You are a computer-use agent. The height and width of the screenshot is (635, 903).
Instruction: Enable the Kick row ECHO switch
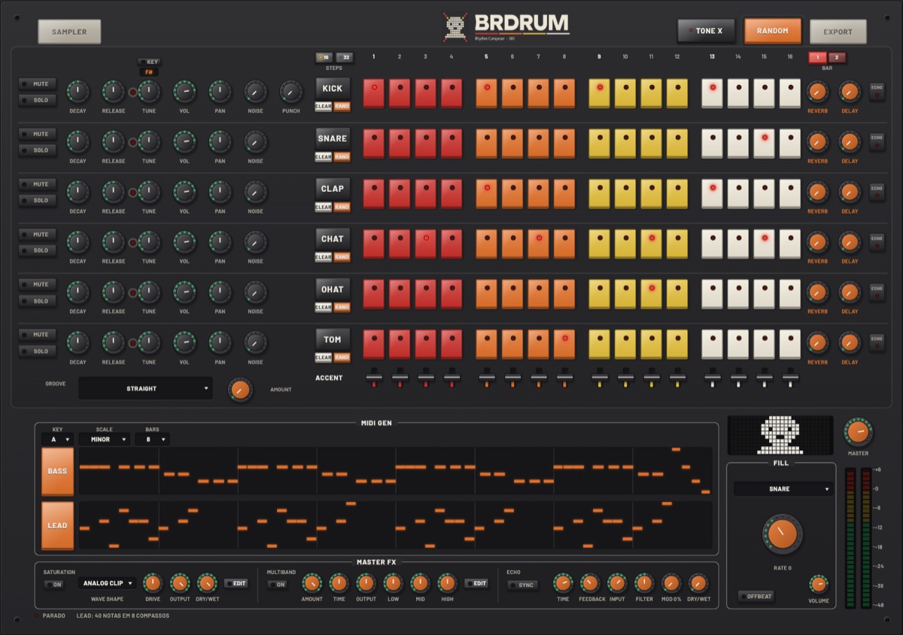877,92
